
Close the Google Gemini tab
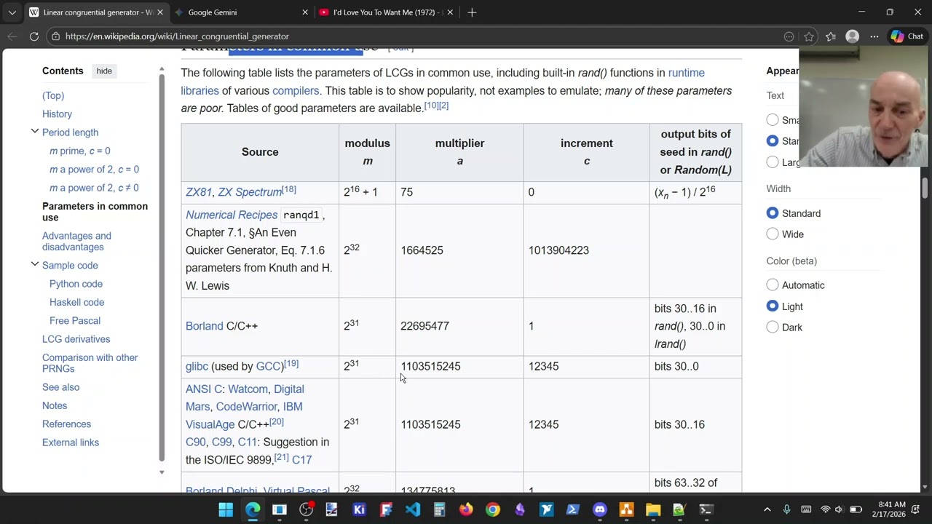305,12
